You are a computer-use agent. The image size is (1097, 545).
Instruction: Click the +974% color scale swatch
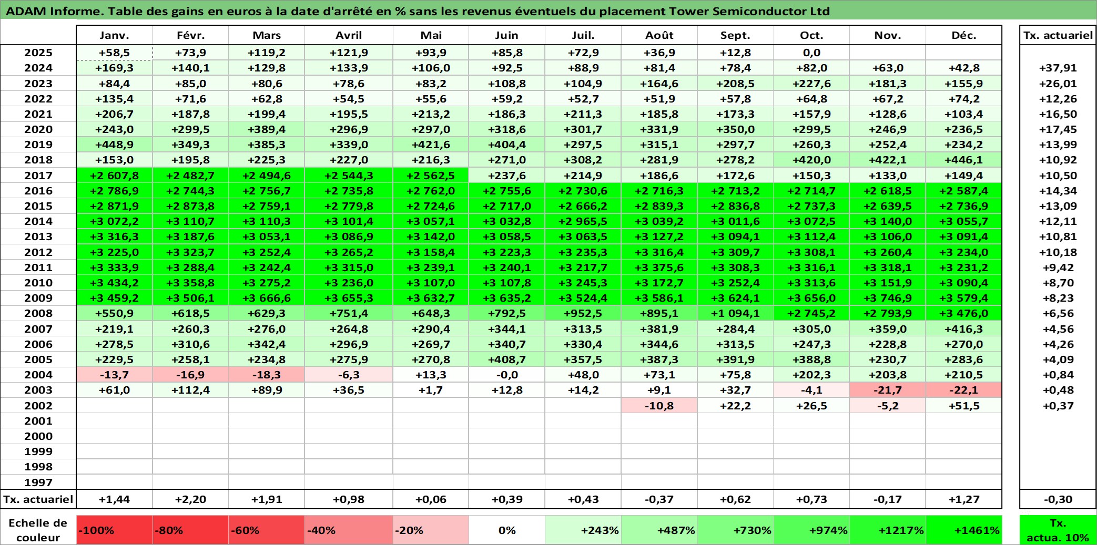click(x=811, y=530)
